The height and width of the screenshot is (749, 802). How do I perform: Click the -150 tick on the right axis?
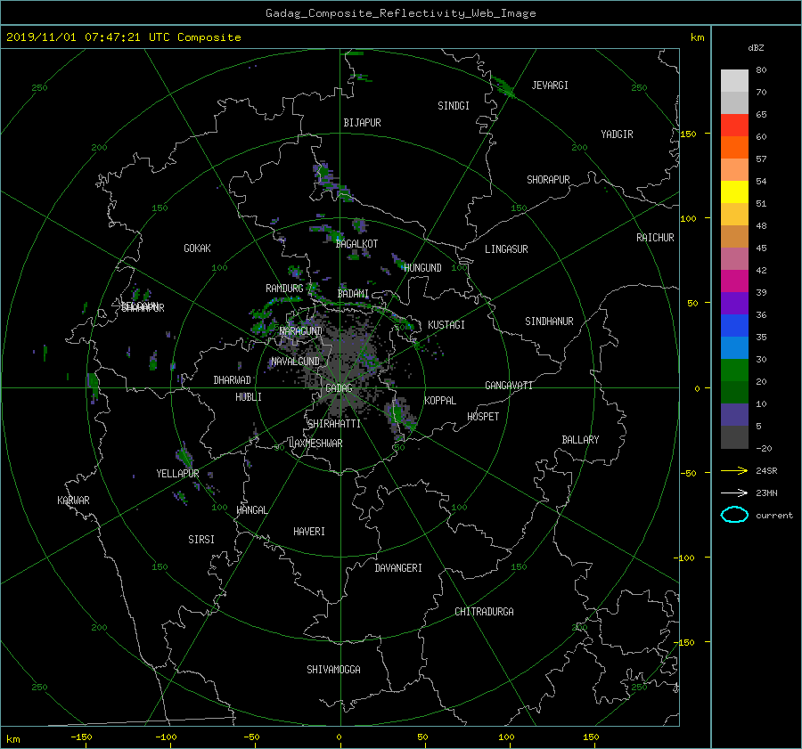(x=685, y=643)
